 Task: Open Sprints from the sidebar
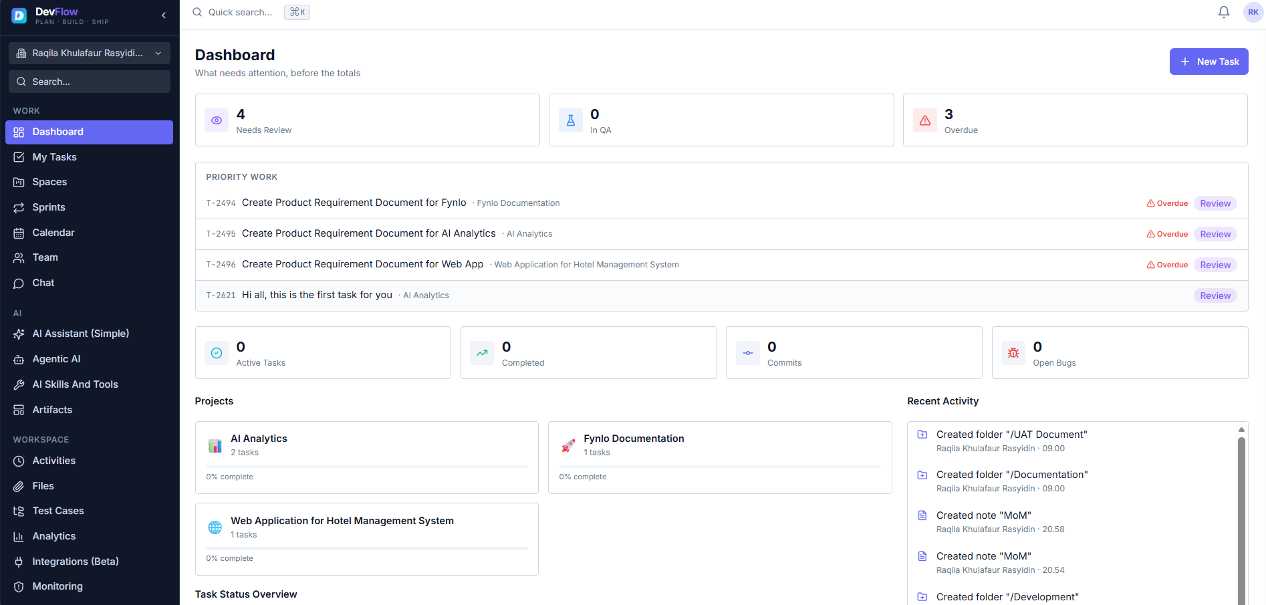tap(90, 207)
